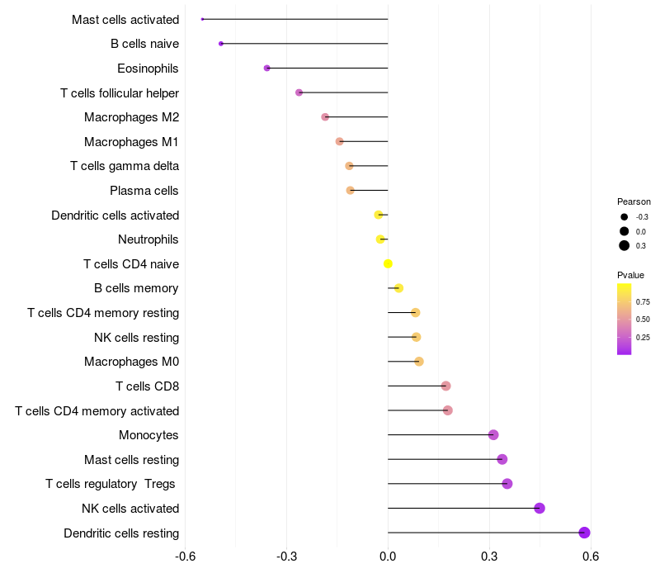Viewport: 660px width, 578px height.
Task: Click the NK cells activated lollipop dot
Action: tap(540, 508)
